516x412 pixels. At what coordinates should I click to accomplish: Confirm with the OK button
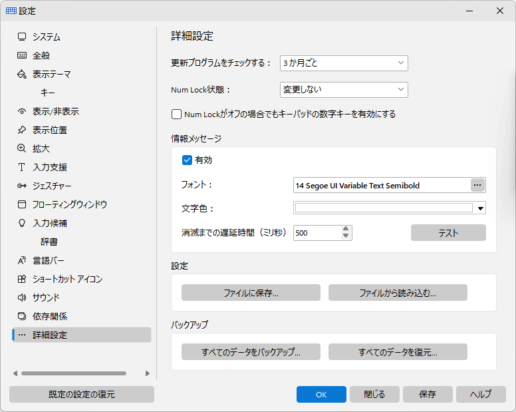tap(321, 394)
